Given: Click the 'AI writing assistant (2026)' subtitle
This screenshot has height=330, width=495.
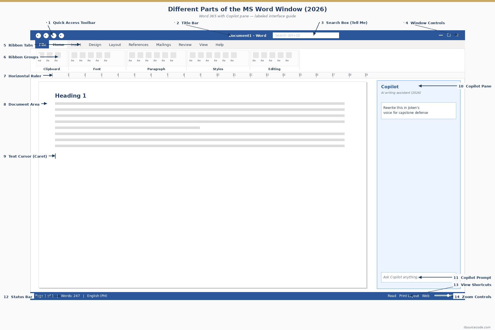Looking at the screenshot, I should click(401, 93).
